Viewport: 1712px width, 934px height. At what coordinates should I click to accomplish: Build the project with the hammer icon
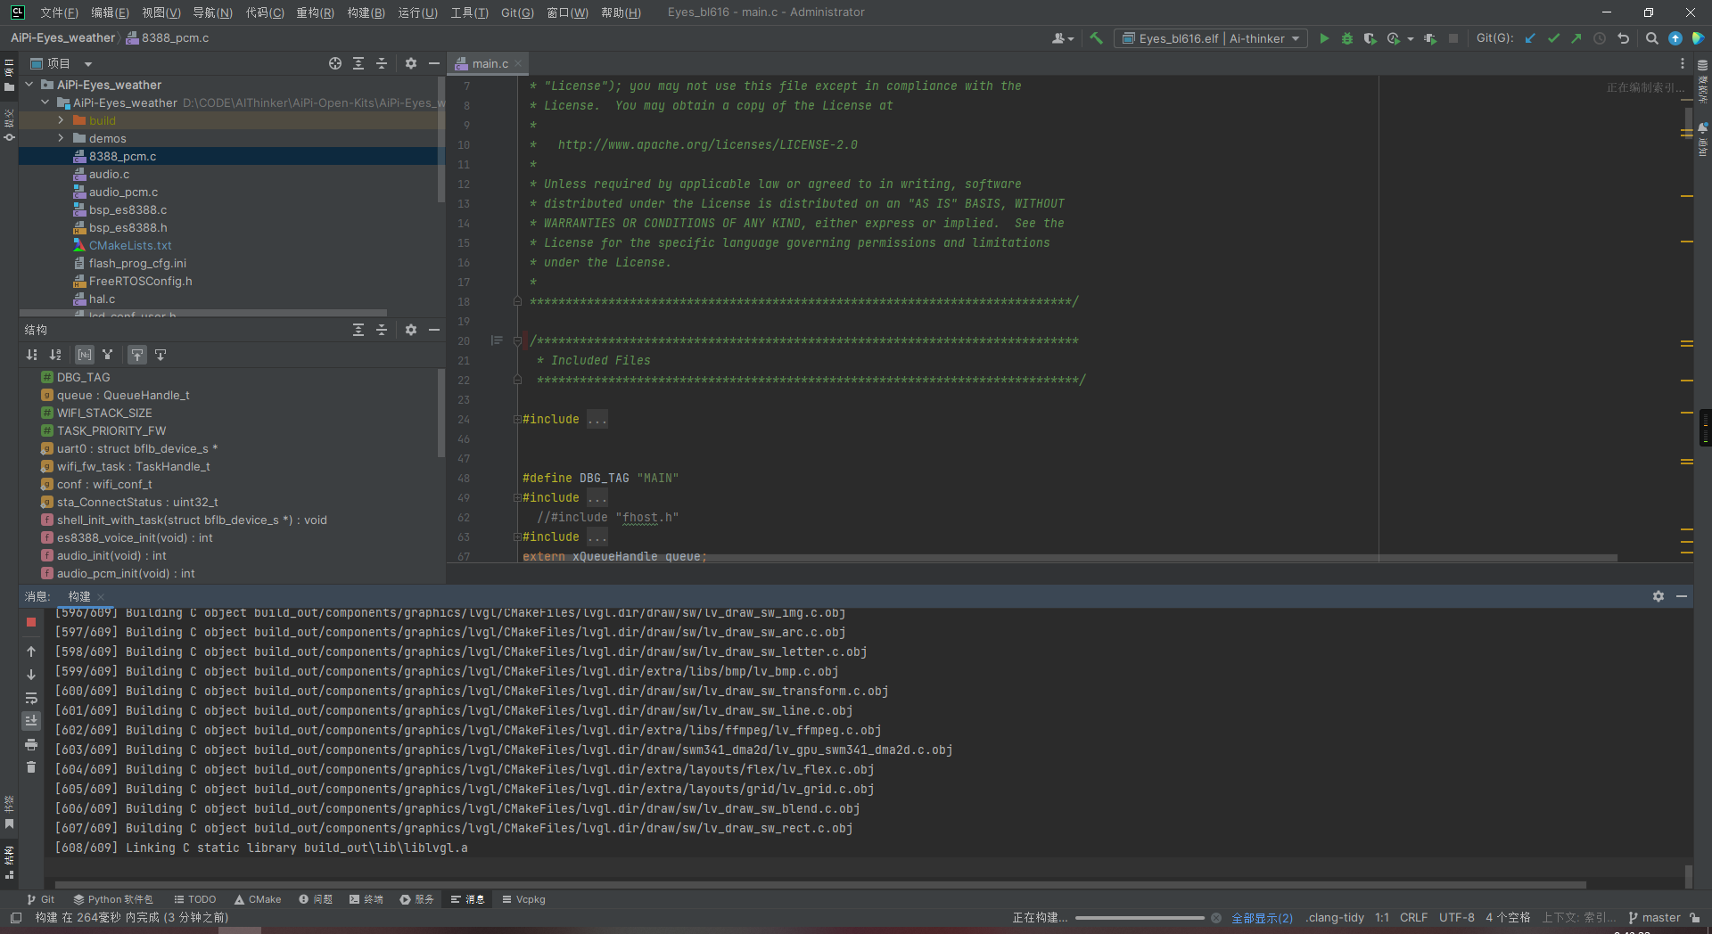[x=1097, y=38]
